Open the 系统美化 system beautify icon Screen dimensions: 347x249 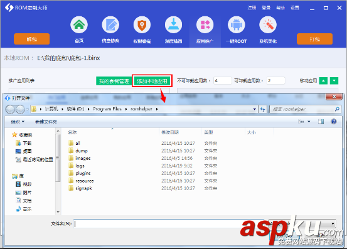[268, 24]
